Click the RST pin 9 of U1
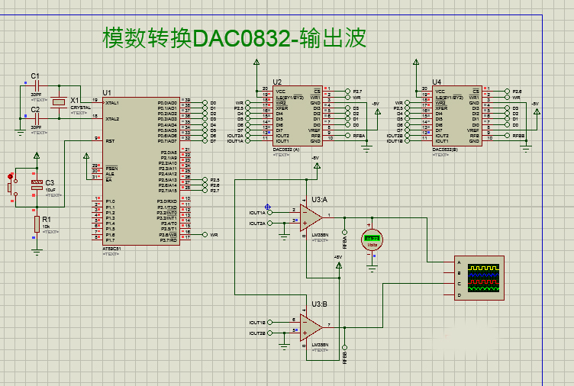The image size is (574, 386). 98,141
